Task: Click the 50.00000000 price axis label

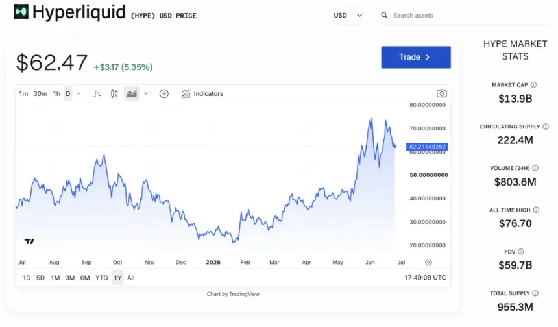Action: coord(429,175)
